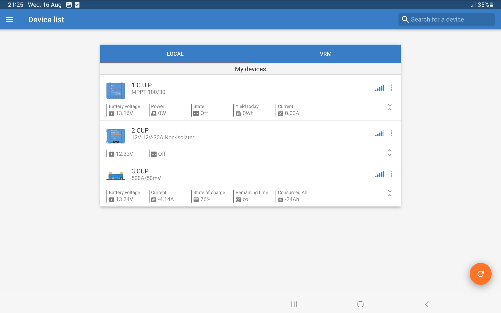The image size is (501, 313).
Task: Click the Remaining time label
Action: coord(252,192)
